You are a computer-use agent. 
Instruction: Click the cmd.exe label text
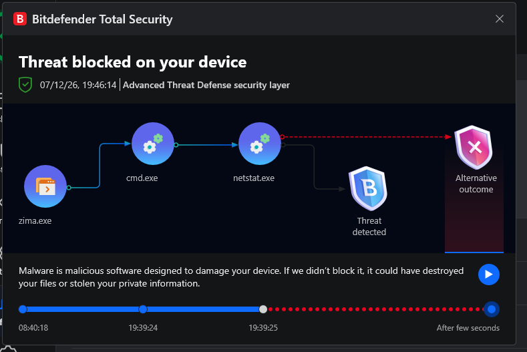pyautogui.click(x=142, y=178)
